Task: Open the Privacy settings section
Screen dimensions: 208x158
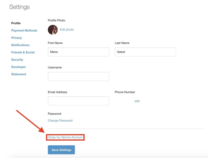Action: coord(17,38)
